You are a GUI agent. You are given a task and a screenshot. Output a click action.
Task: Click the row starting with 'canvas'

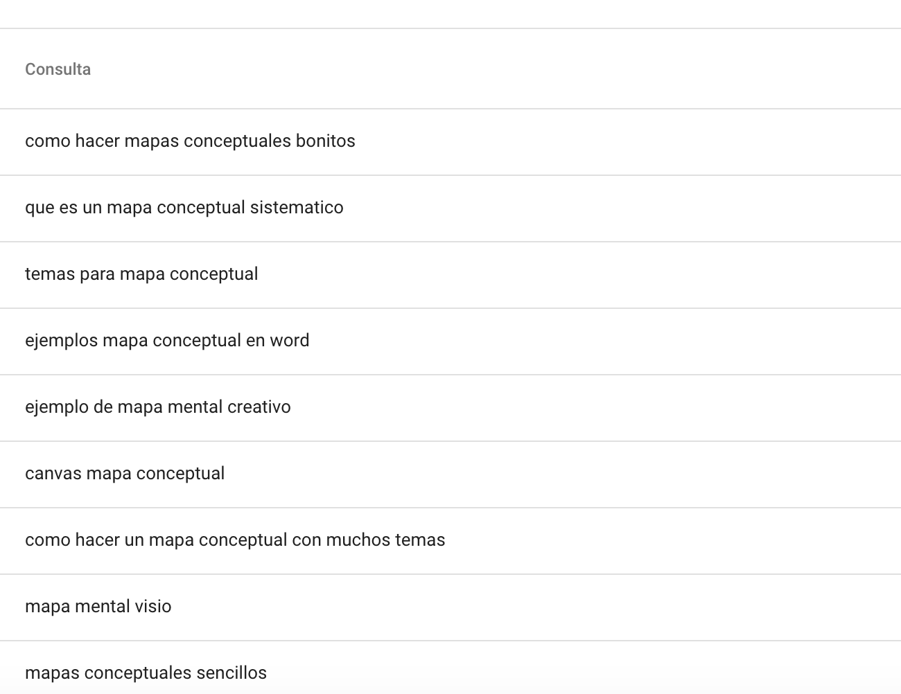450,474
